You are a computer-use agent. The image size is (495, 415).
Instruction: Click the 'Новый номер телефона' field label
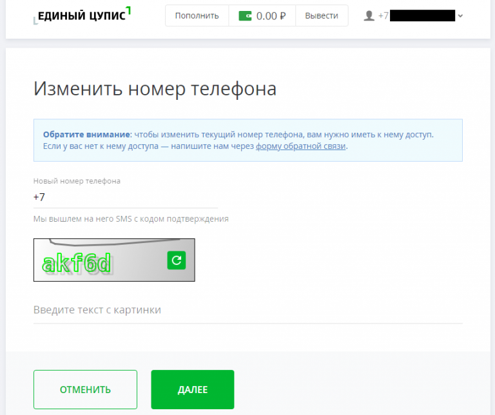(77, 181)
